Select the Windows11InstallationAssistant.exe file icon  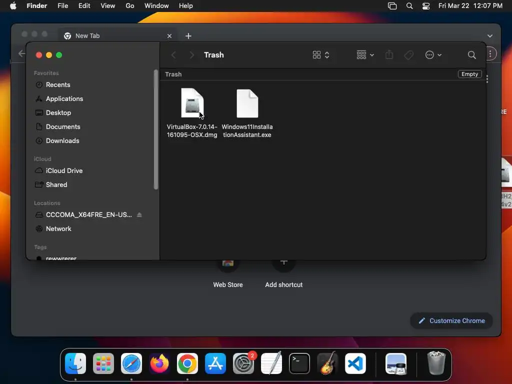pos(247,103)
